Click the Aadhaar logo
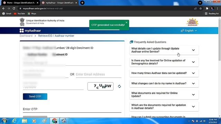221x124 pixels. click(x=193, y=22)
